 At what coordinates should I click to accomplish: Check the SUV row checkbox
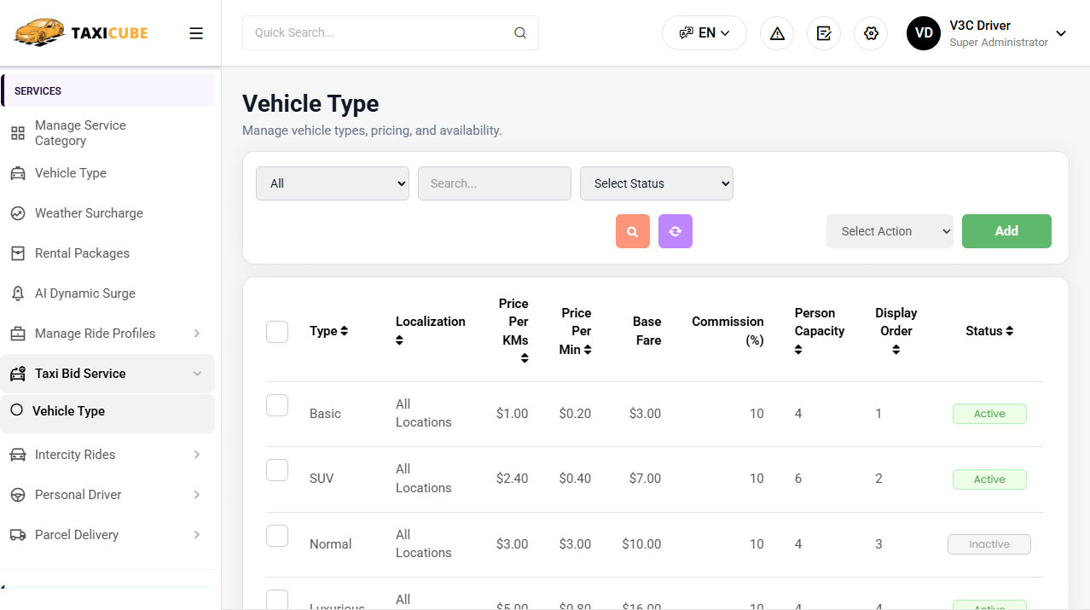click(277, 470)
